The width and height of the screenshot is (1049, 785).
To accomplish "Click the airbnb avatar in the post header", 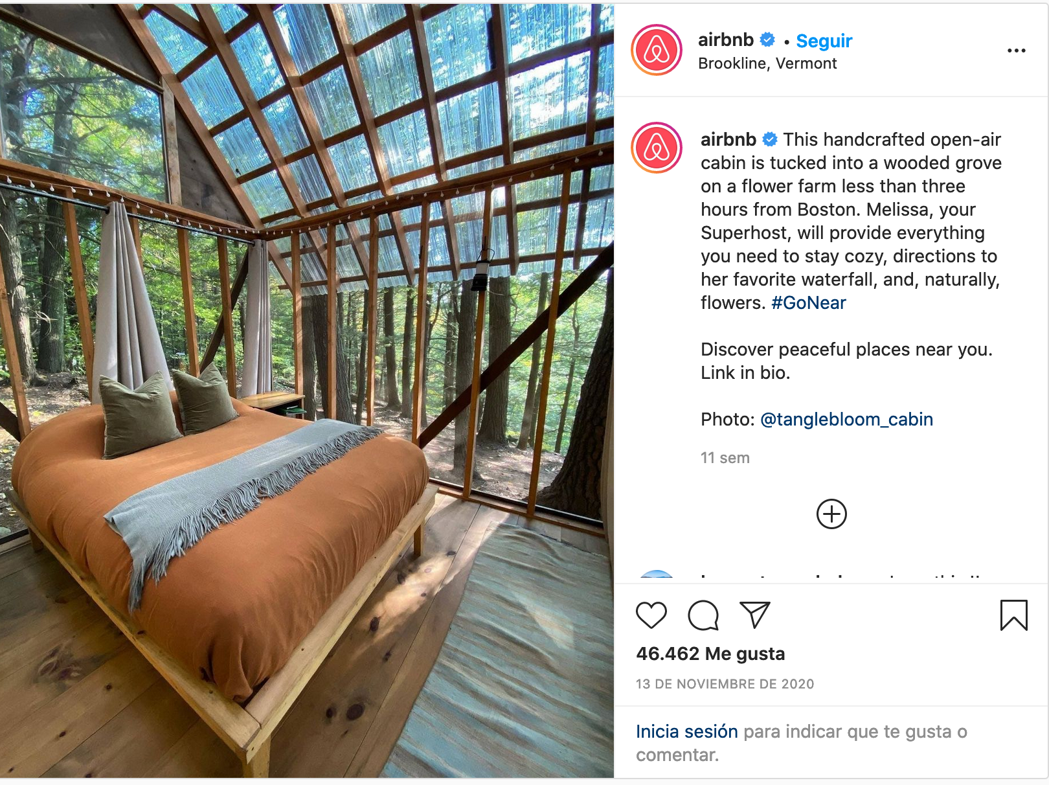I will click(657, 50).
